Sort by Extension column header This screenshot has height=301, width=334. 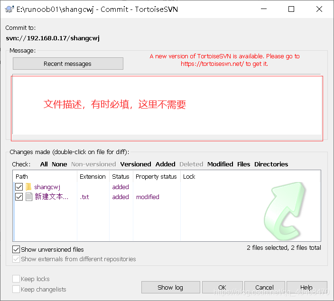93,176
